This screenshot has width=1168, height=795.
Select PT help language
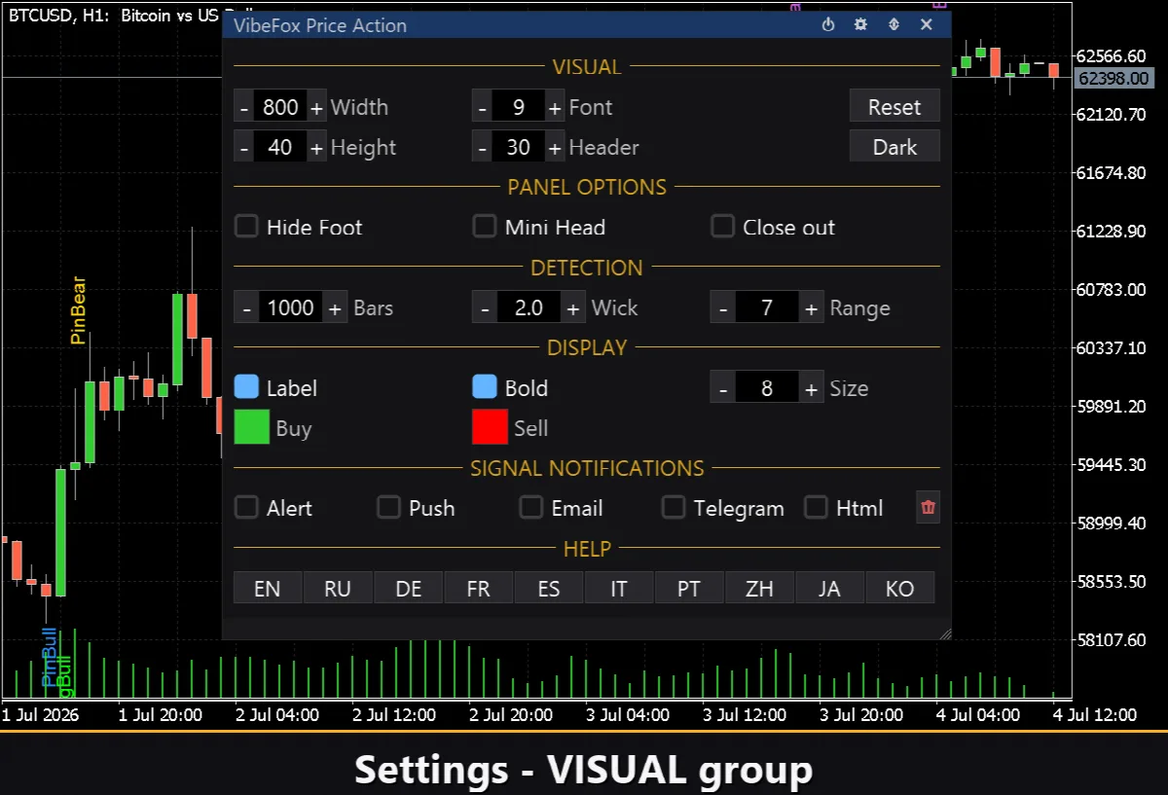[689, 589]
